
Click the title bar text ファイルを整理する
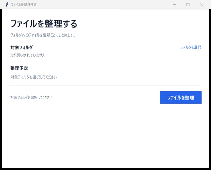tap(24, 5)
